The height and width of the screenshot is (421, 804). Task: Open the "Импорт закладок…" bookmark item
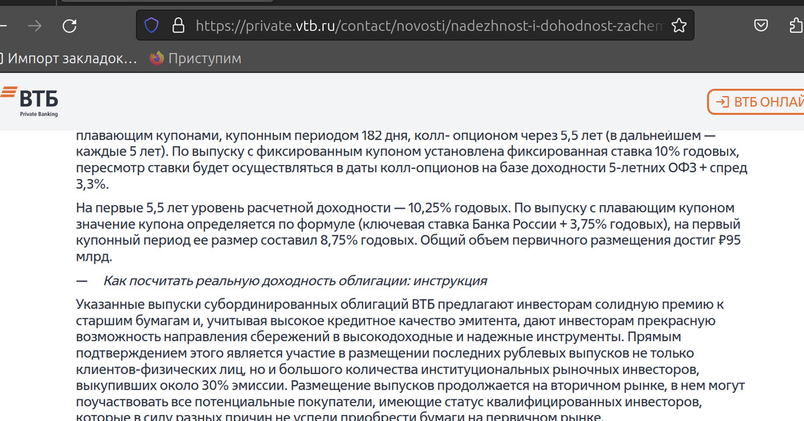(x=72, y=58)
